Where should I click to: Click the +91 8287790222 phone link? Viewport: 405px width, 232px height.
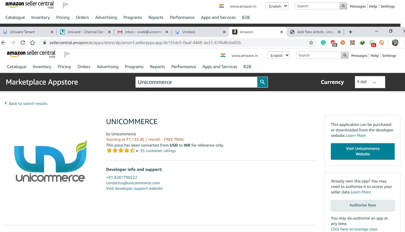coord(122,178)
